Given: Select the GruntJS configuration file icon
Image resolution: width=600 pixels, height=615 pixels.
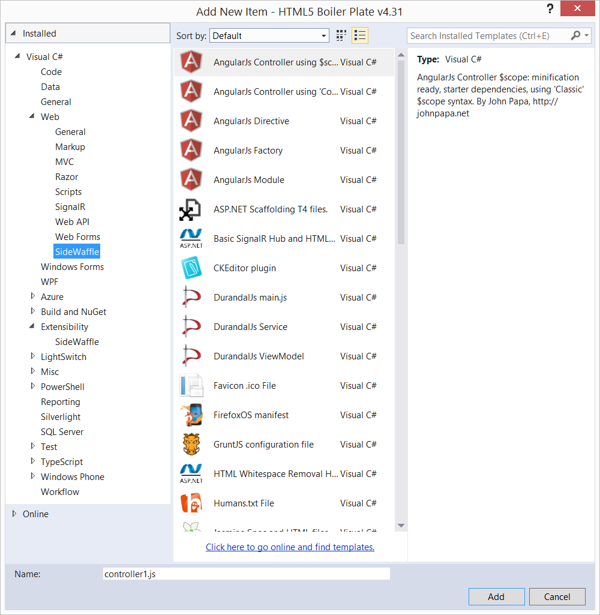Looking at the screenshot, I should pos(191,445).
